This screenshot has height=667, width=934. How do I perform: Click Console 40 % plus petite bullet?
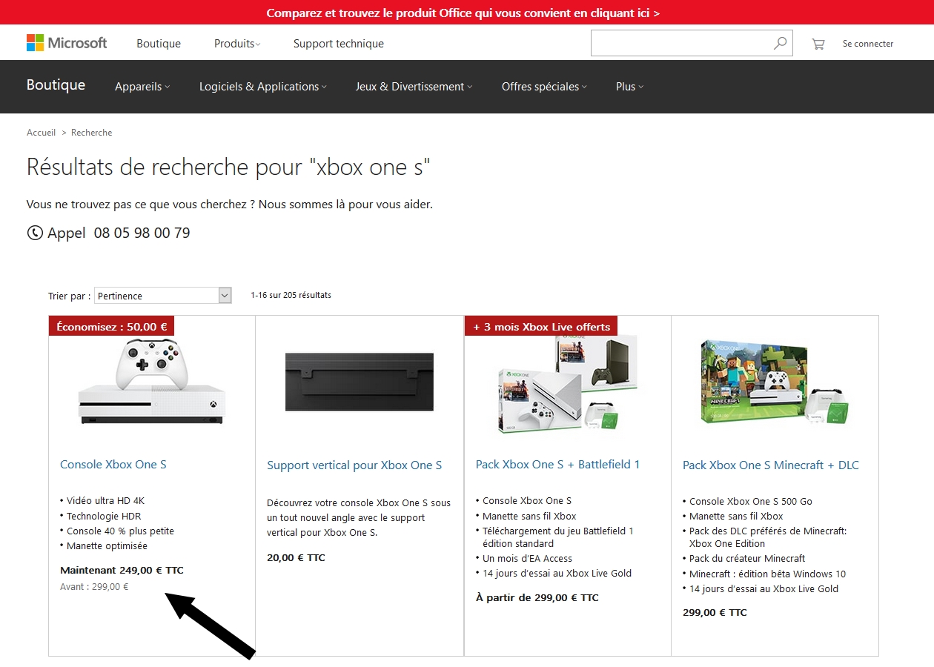click(x=120, y=531)
